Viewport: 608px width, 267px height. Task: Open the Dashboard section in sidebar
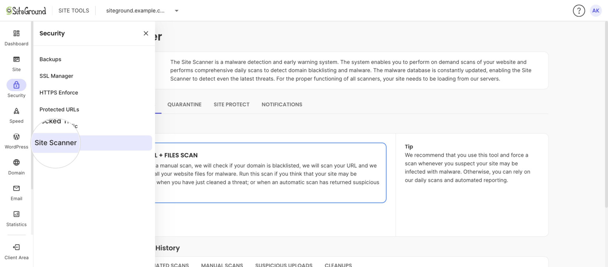pos(16,38)
